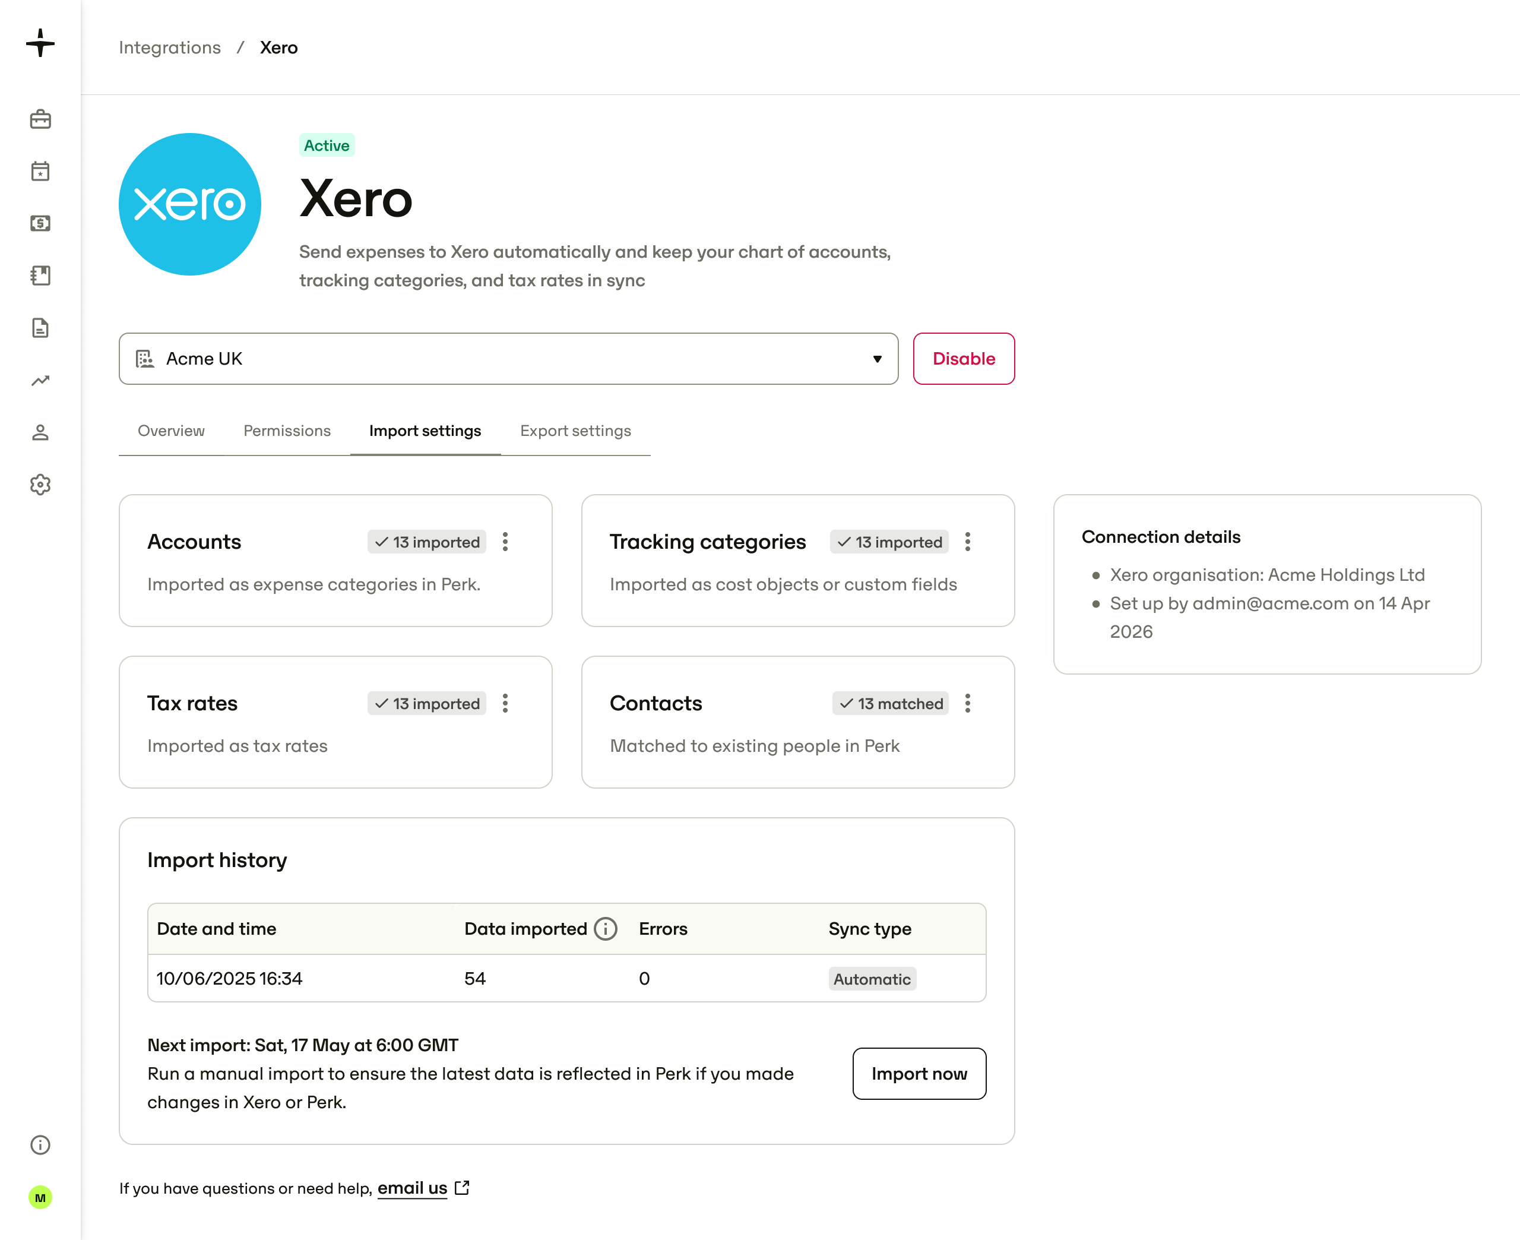Image resolution: width=1520 pixels, height=1240 pixels.
Task: Click the Disable button
Action: tap(964, 359)
